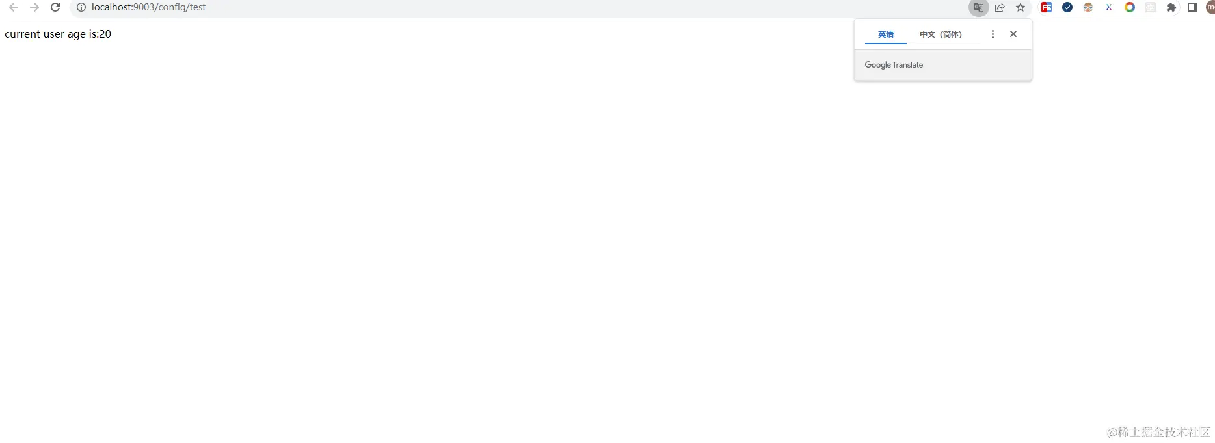Screen dimensions: 1215x443
Task: Click the share page icon
Action: pyautogui.click(x=1000, y=8)
